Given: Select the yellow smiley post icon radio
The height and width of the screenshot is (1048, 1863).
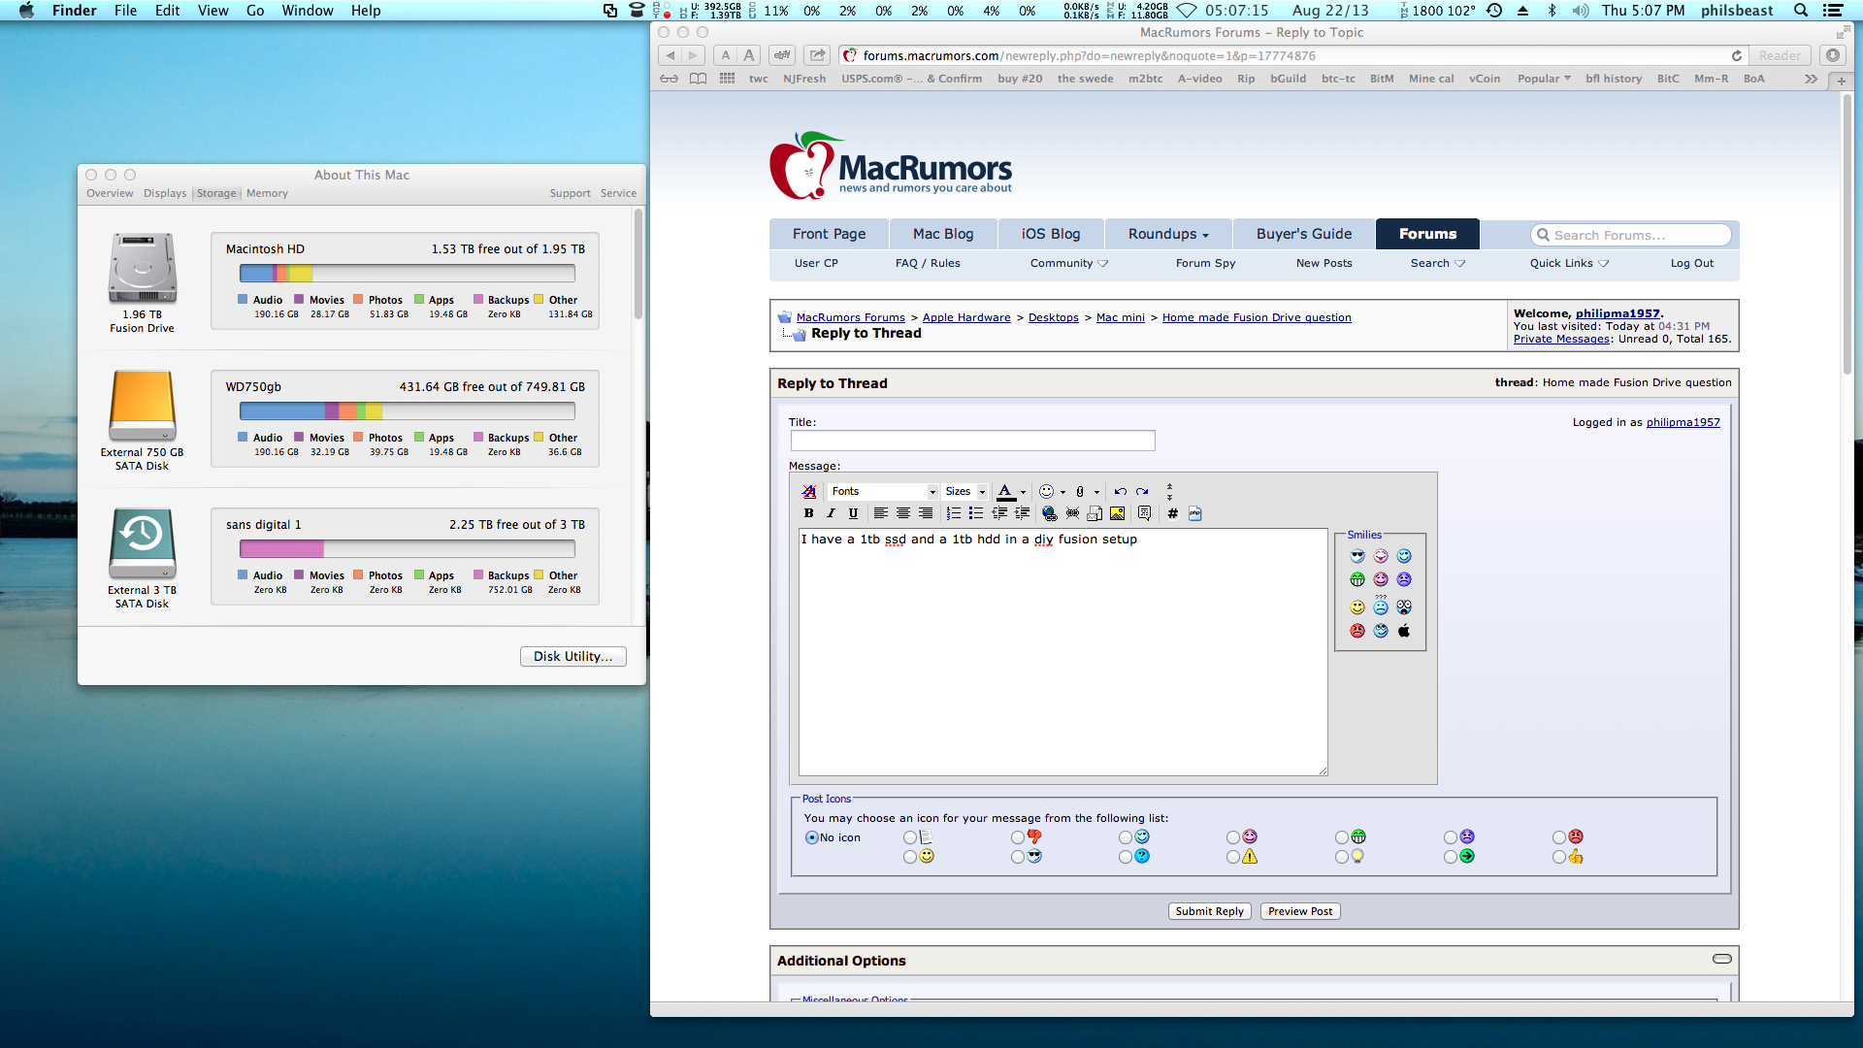Looking at the screenshot, I should (x=909, y=857).
